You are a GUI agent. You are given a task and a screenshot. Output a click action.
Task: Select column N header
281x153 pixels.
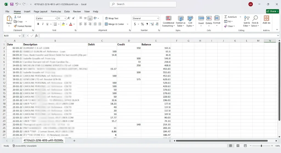270,41
